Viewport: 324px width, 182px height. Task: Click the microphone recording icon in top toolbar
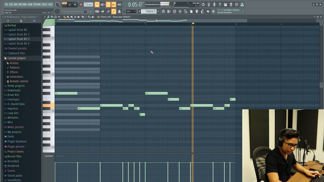coord(214,5)
